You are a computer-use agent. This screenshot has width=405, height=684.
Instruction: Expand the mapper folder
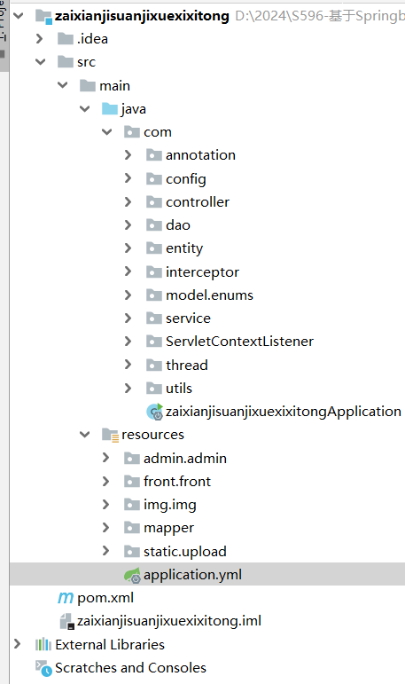105,528
